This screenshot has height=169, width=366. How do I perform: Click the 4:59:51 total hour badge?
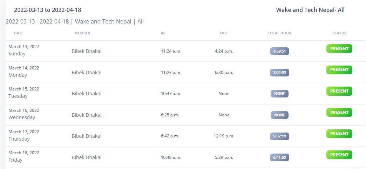(279, 51)
